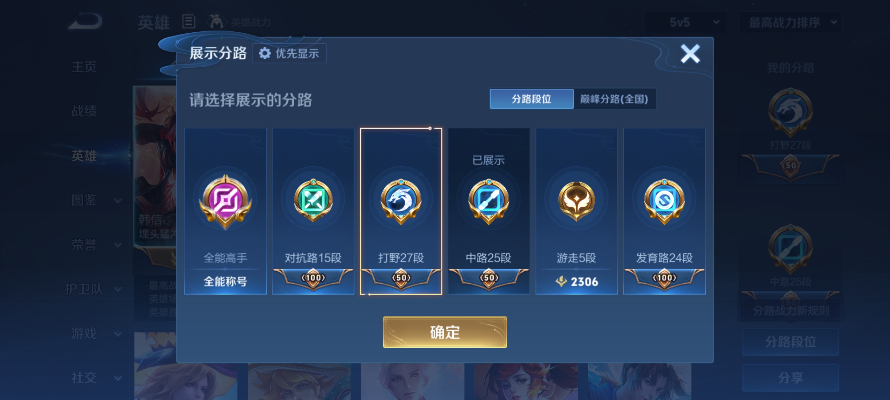This screenshot has height=400, width=890.
Task: Close the 展示分路 dialog
Action: 690,54
